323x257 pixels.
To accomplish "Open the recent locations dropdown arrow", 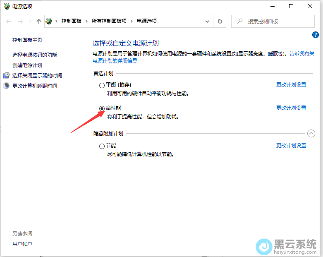I will tap(30, 22).
